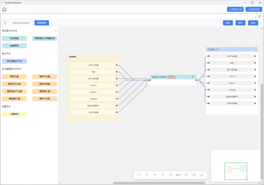
Task: Click the right port of 货物产生数量 in 预处理输出节点
Action: pyautogui.click(x=255, y=56)
